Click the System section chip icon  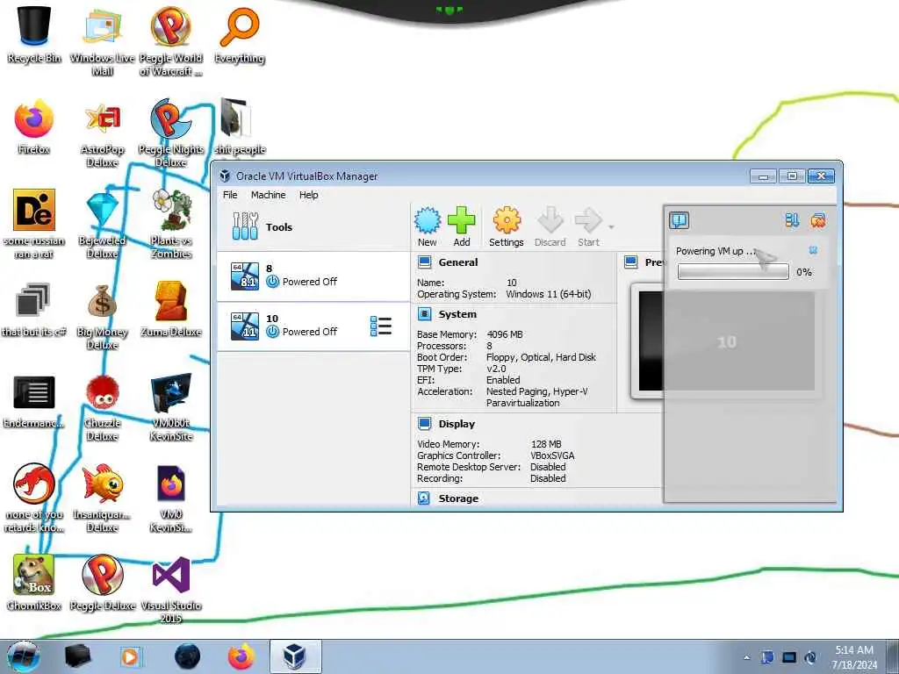[x=424, y=314]
